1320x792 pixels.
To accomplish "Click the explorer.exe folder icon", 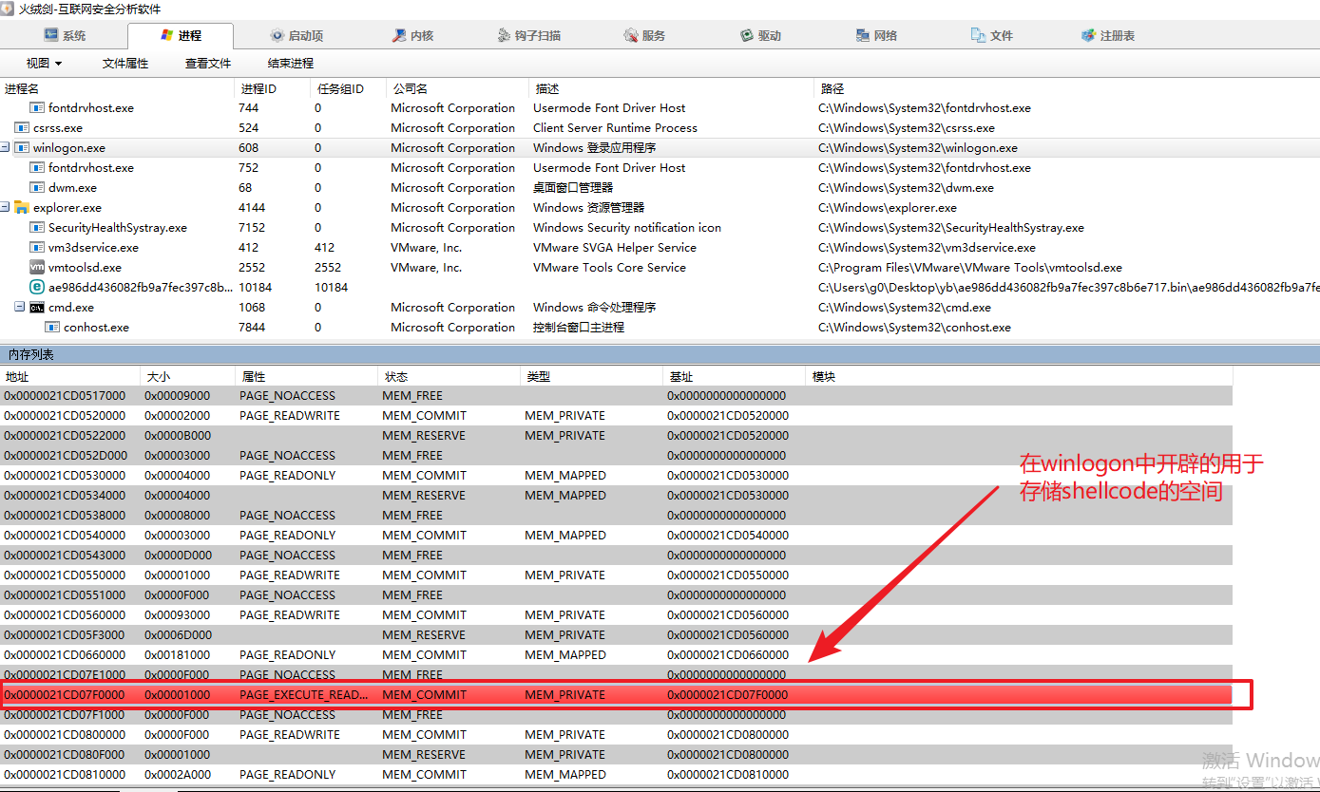I will click(x=21, y=208).
